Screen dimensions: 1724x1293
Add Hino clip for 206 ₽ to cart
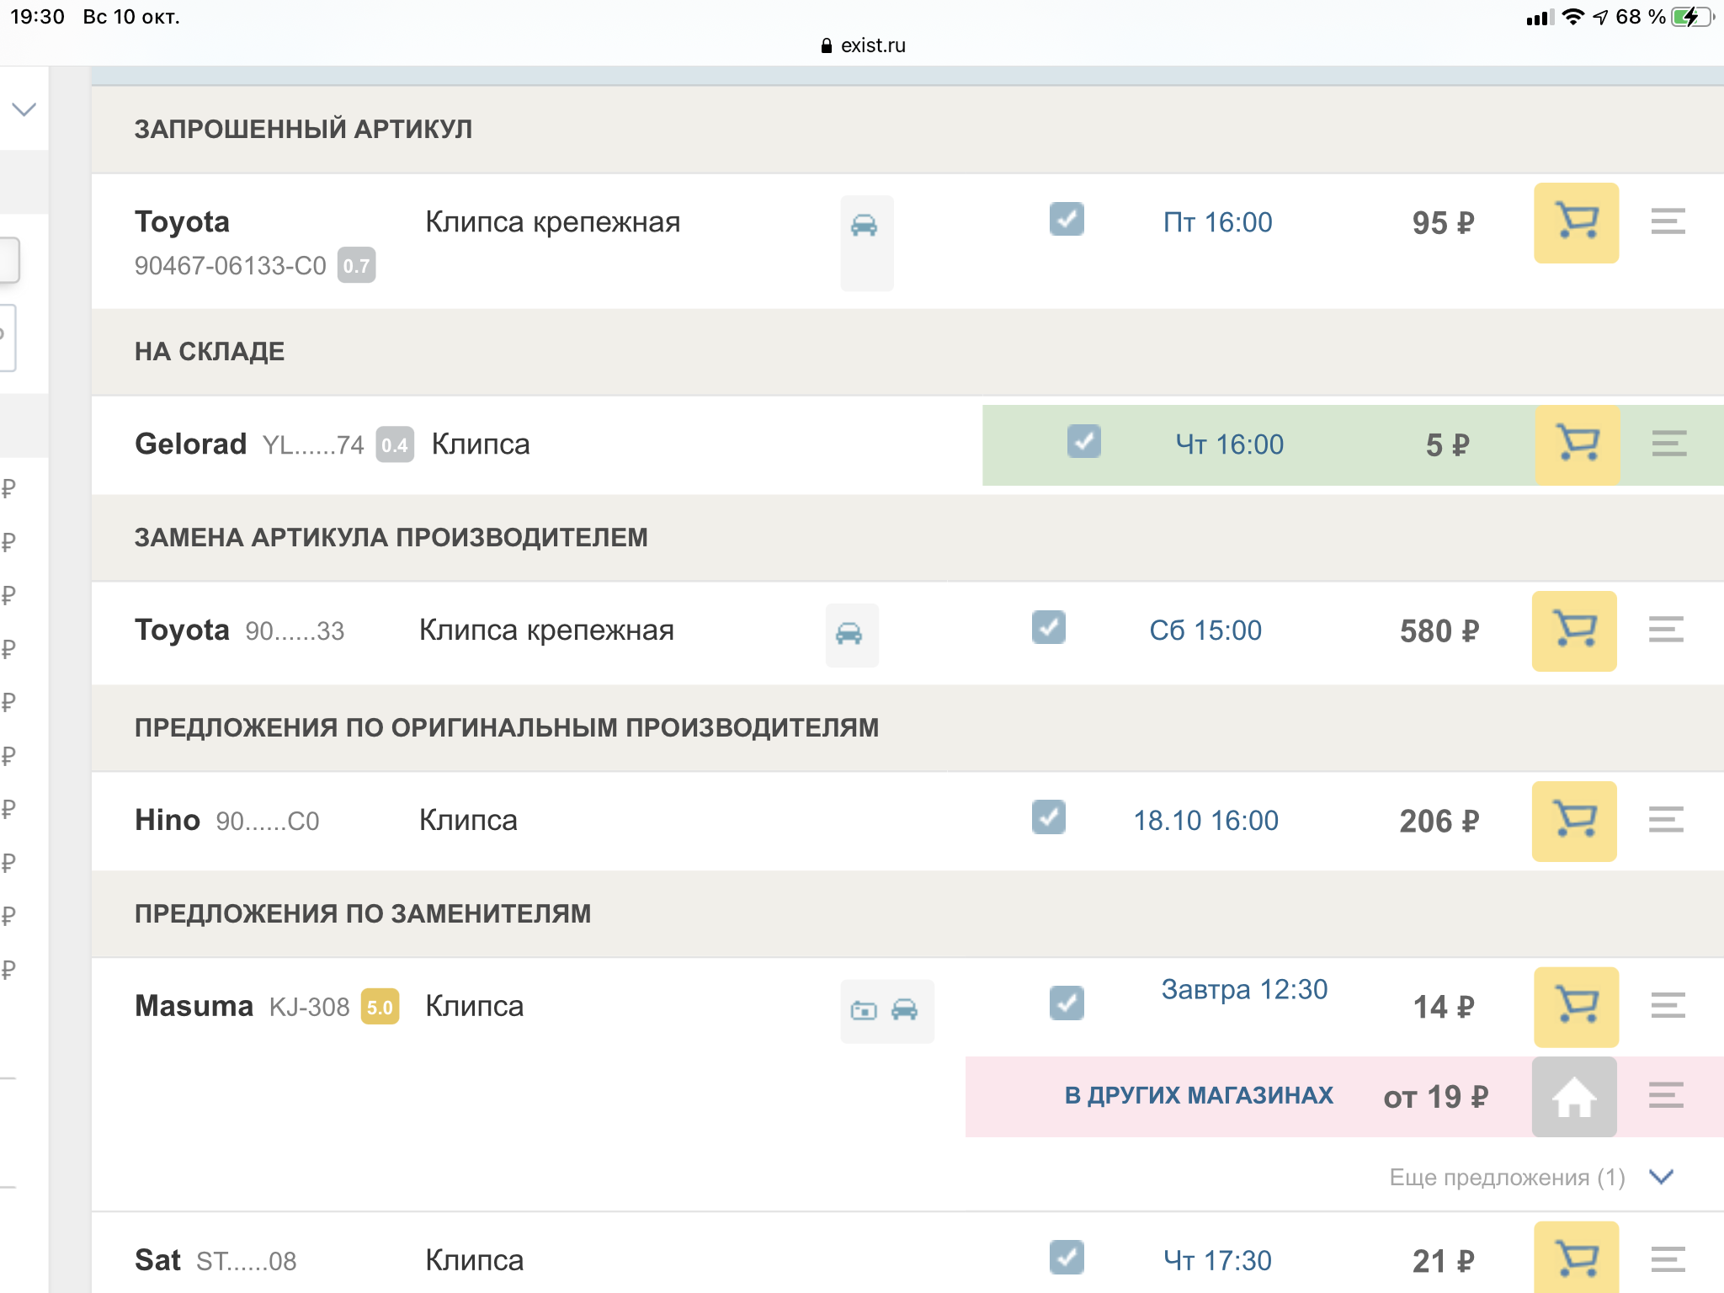click(1574, 821)
